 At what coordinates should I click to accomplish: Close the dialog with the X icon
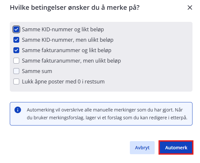(x=190, y=7)
